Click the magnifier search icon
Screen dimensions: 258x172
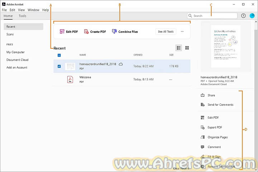pos(190,16)
